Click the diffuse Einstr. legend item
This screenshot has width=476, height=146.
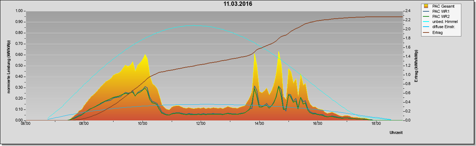[x=442, y=27]
